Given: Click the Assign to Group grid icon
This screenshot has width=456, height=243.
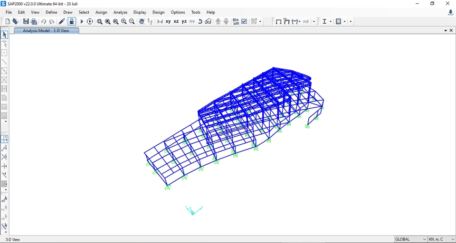Looking at the screenshot, I should [236, 21].
